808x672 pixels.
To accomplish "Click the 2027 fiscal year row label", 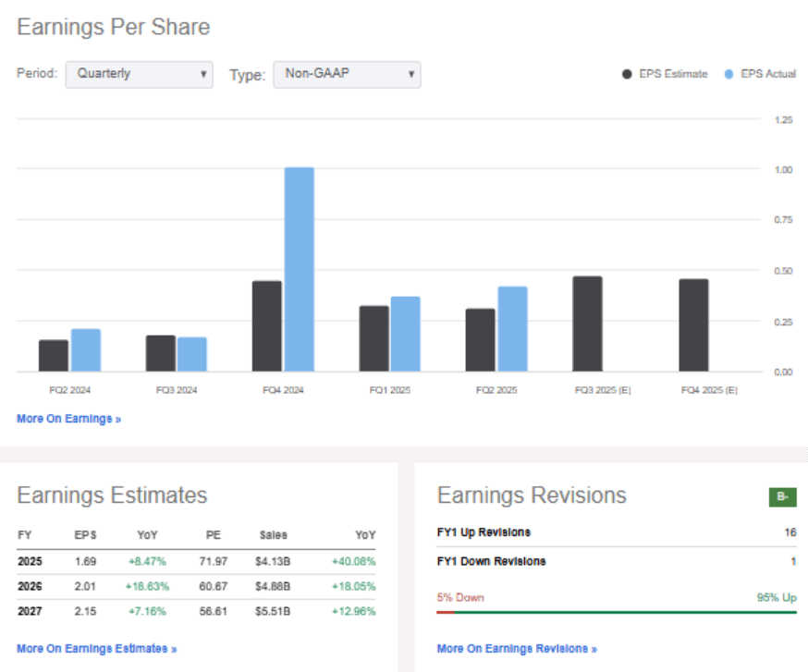I will pos(30,611).
